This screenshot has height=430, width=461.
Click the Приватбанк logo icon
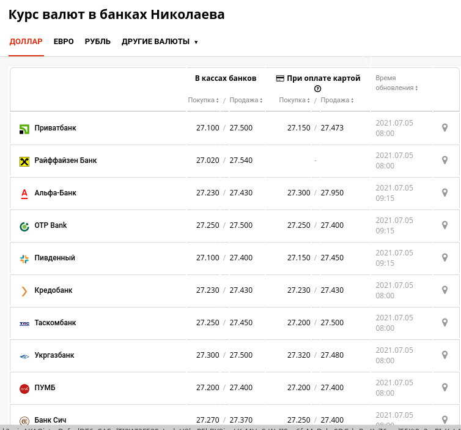(24, 129)
